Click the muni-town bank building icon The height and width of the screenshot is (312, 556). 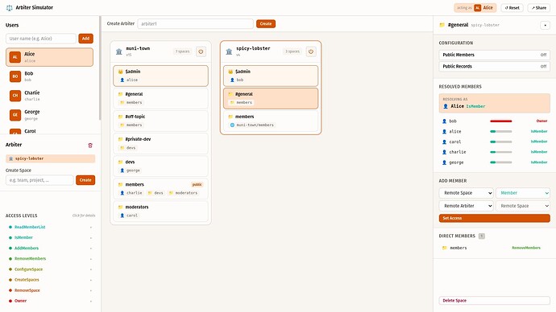119,51
